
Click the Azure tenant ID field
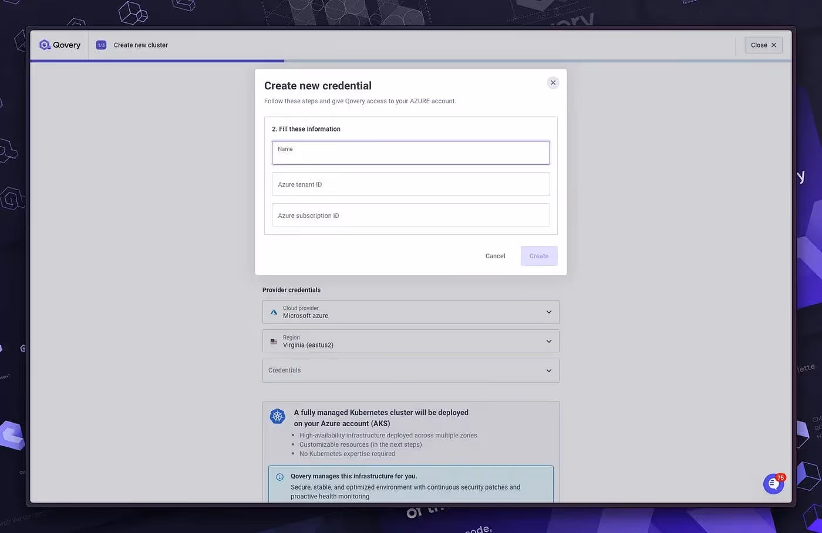pos(410,184)
